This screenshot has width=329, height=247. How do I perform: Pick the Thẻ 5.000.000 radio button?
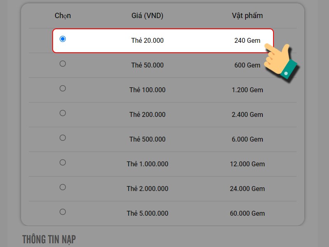coord(63,212)
